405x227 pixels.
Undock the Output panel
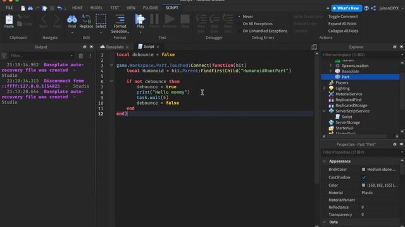coord(84,47)
